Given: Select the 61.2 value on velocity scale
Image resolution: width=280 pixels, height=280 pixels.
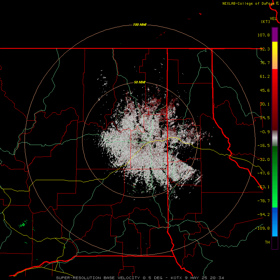Looking at the screenshot, I should click(x=265, y=77).
